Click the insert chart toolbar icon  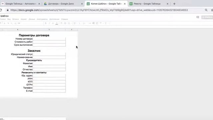pos(97,23)
